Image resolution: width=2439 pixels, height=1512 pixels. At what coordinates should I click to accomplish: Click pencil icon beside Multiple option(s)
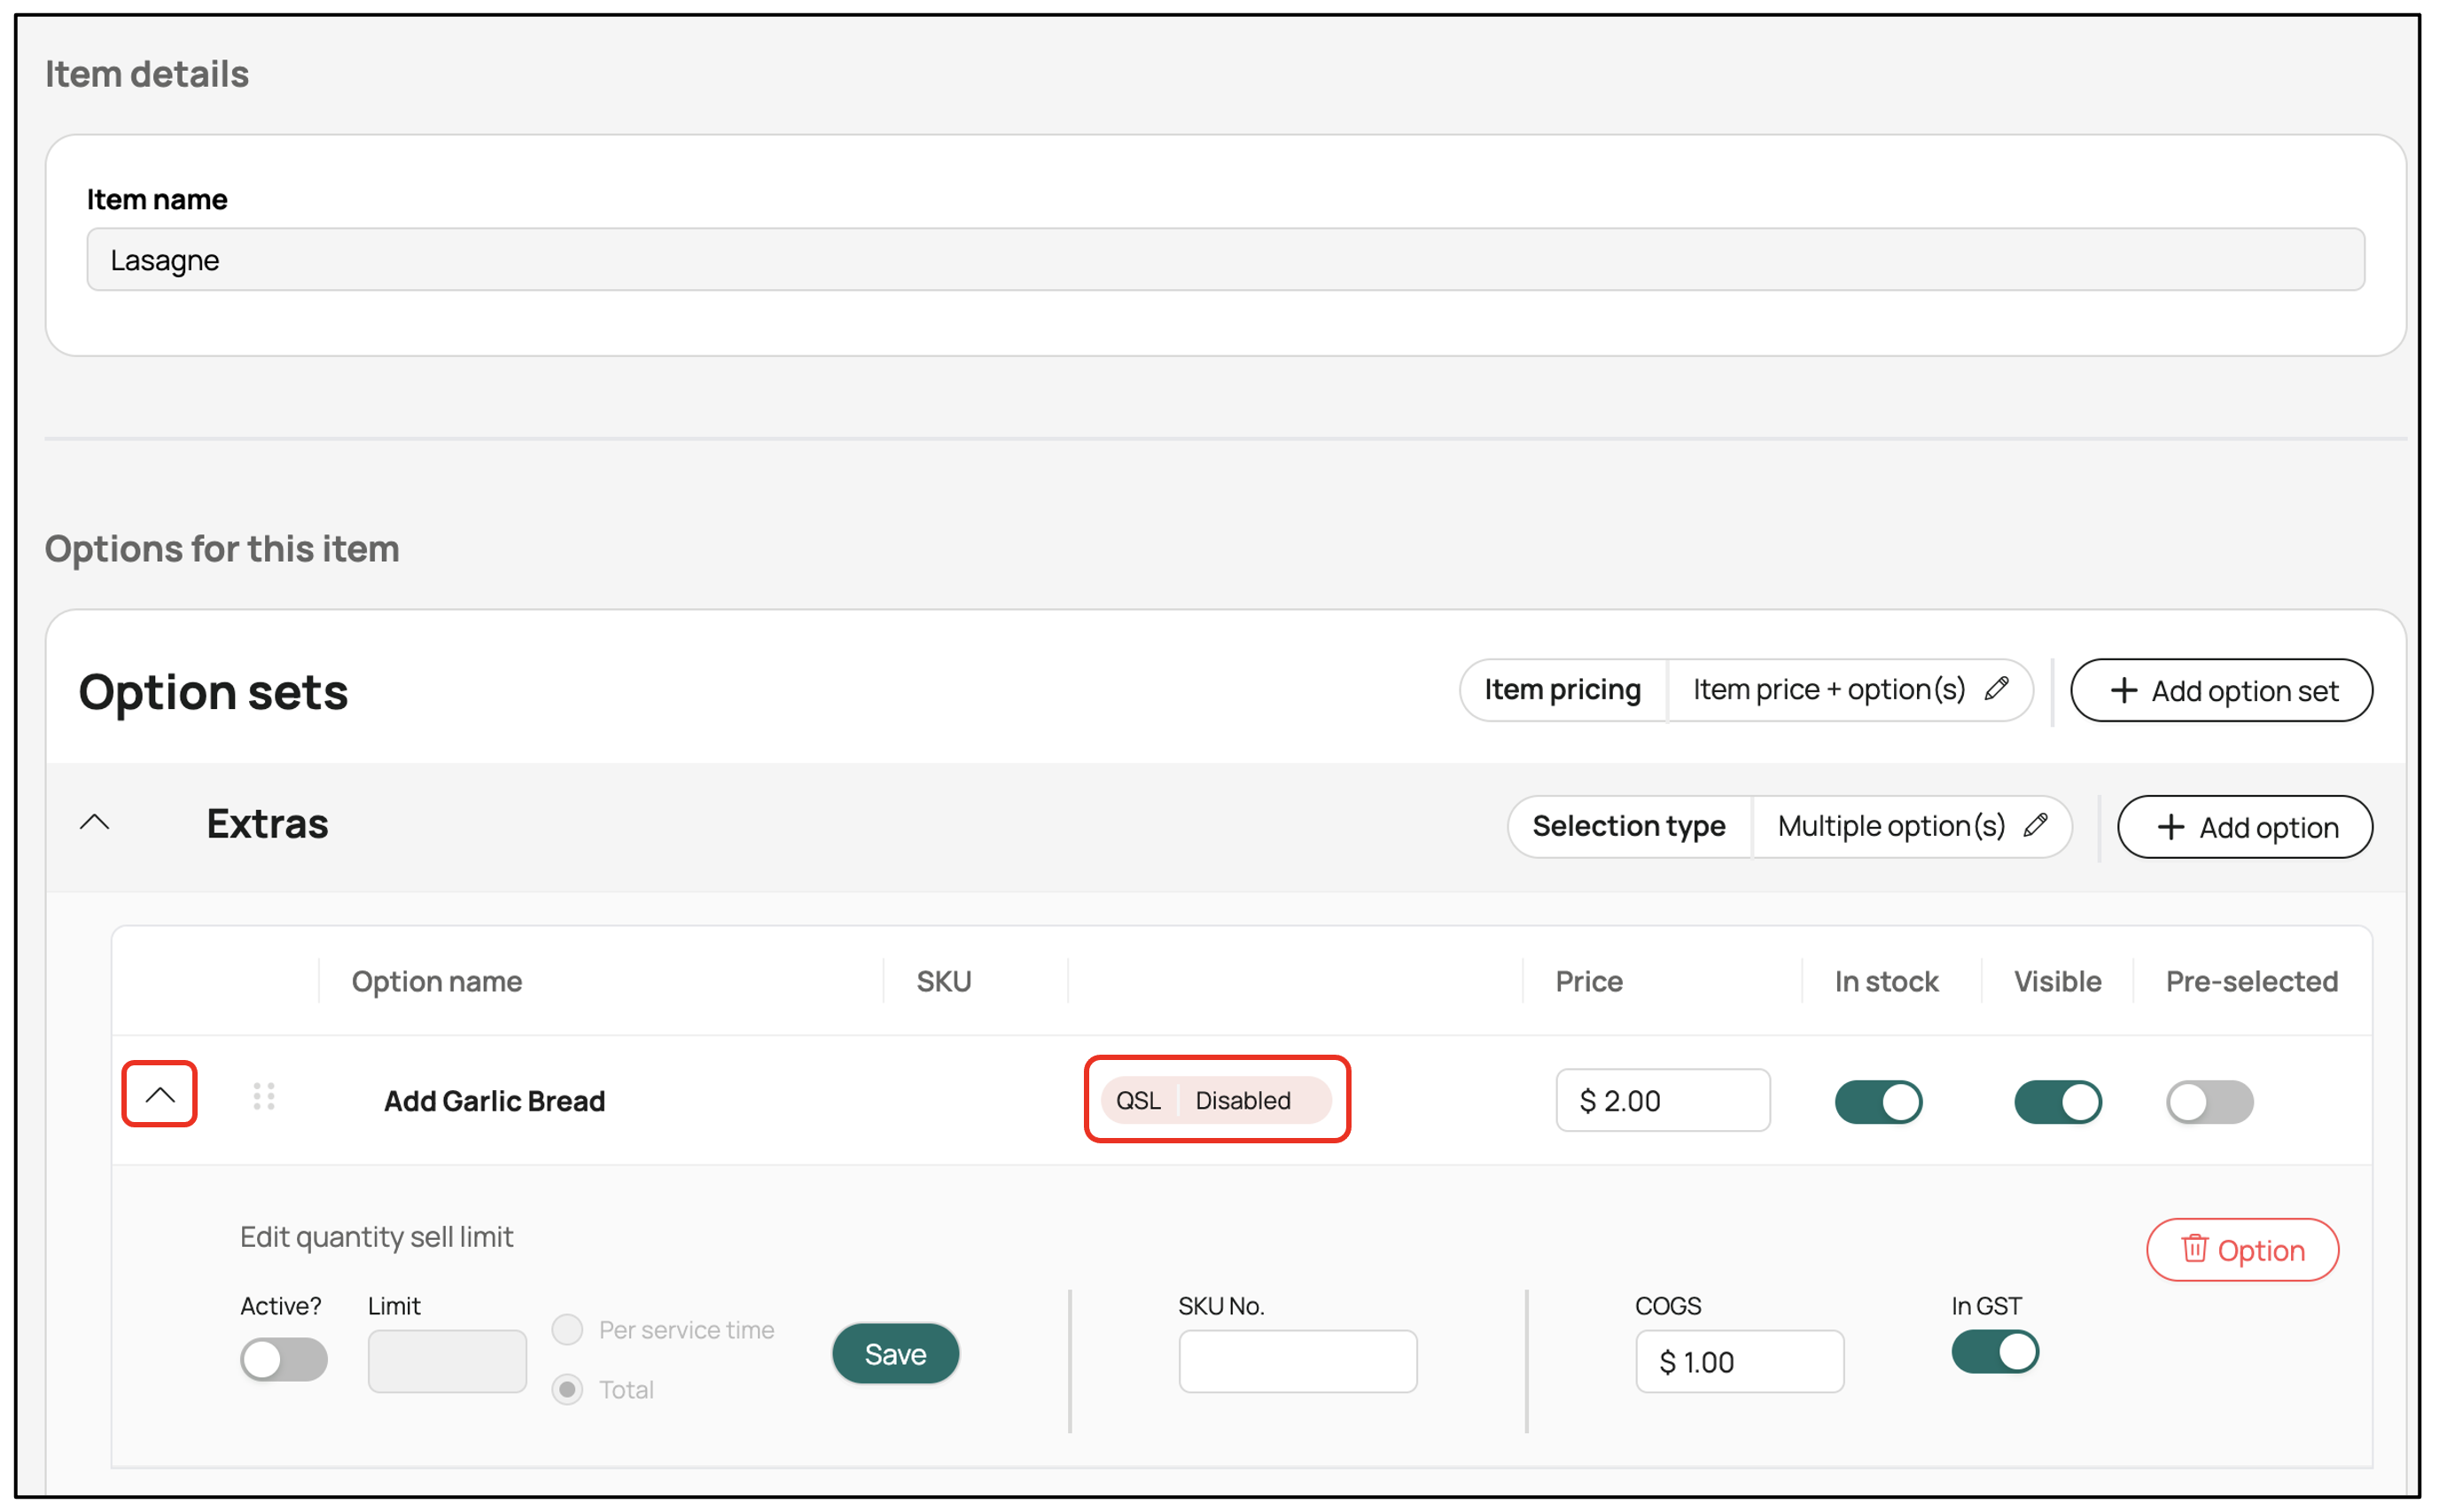(2035, 826)
